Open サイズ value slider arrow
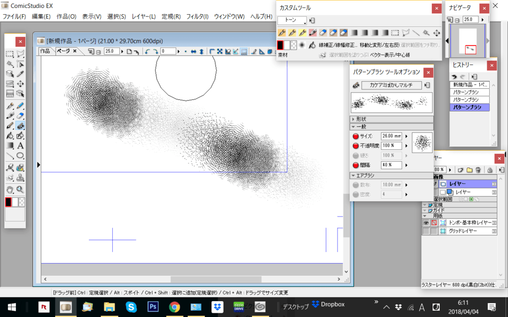This screenshot has width=508, height=317. [x=406, y=136]
